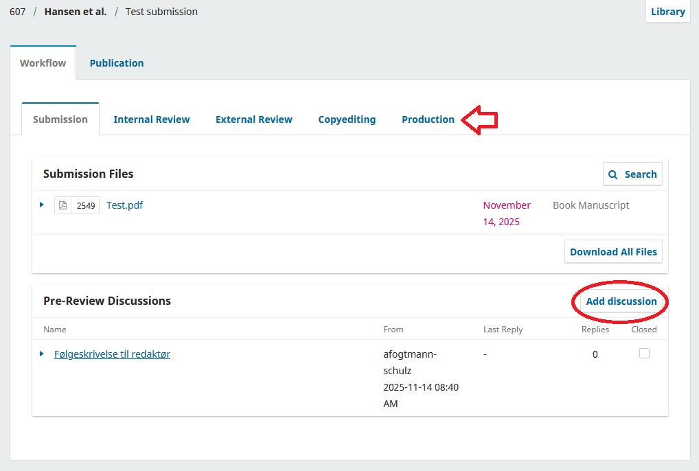
Task: Open the Følgeskrivelse til redaktør discussion link
Action: pyautogui.click(x=112, y=354)
